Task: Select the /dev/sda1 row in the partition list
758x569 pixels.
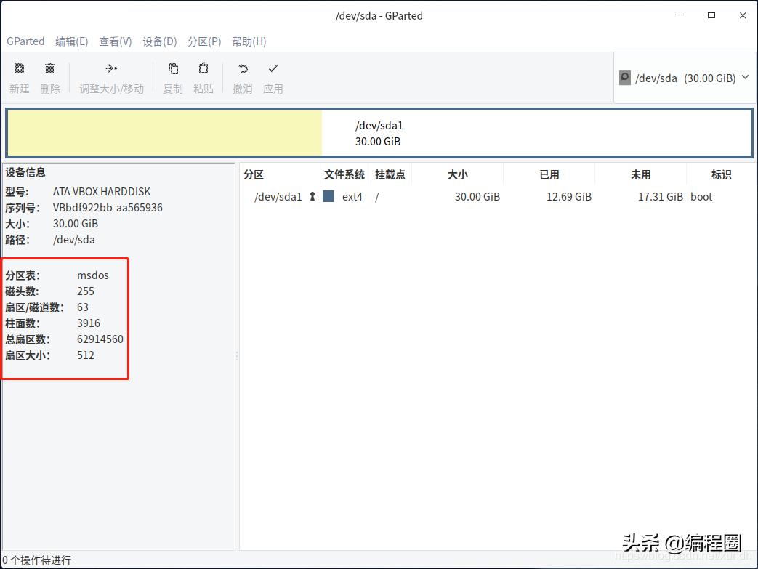Action: 278,196
